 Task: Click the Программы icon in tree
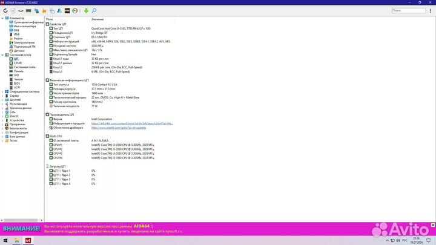pos(7,125)
